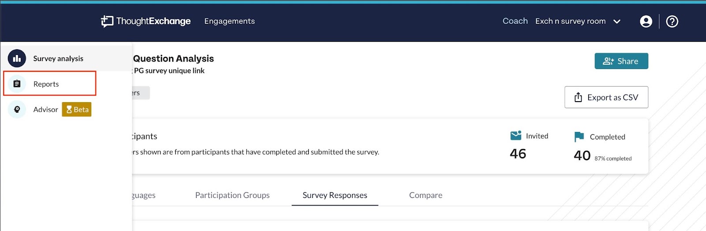The height and width of the screenshot is (231, 706).
Task: Switch to the Participation Groups tab
Action: [x=233, y=195]
